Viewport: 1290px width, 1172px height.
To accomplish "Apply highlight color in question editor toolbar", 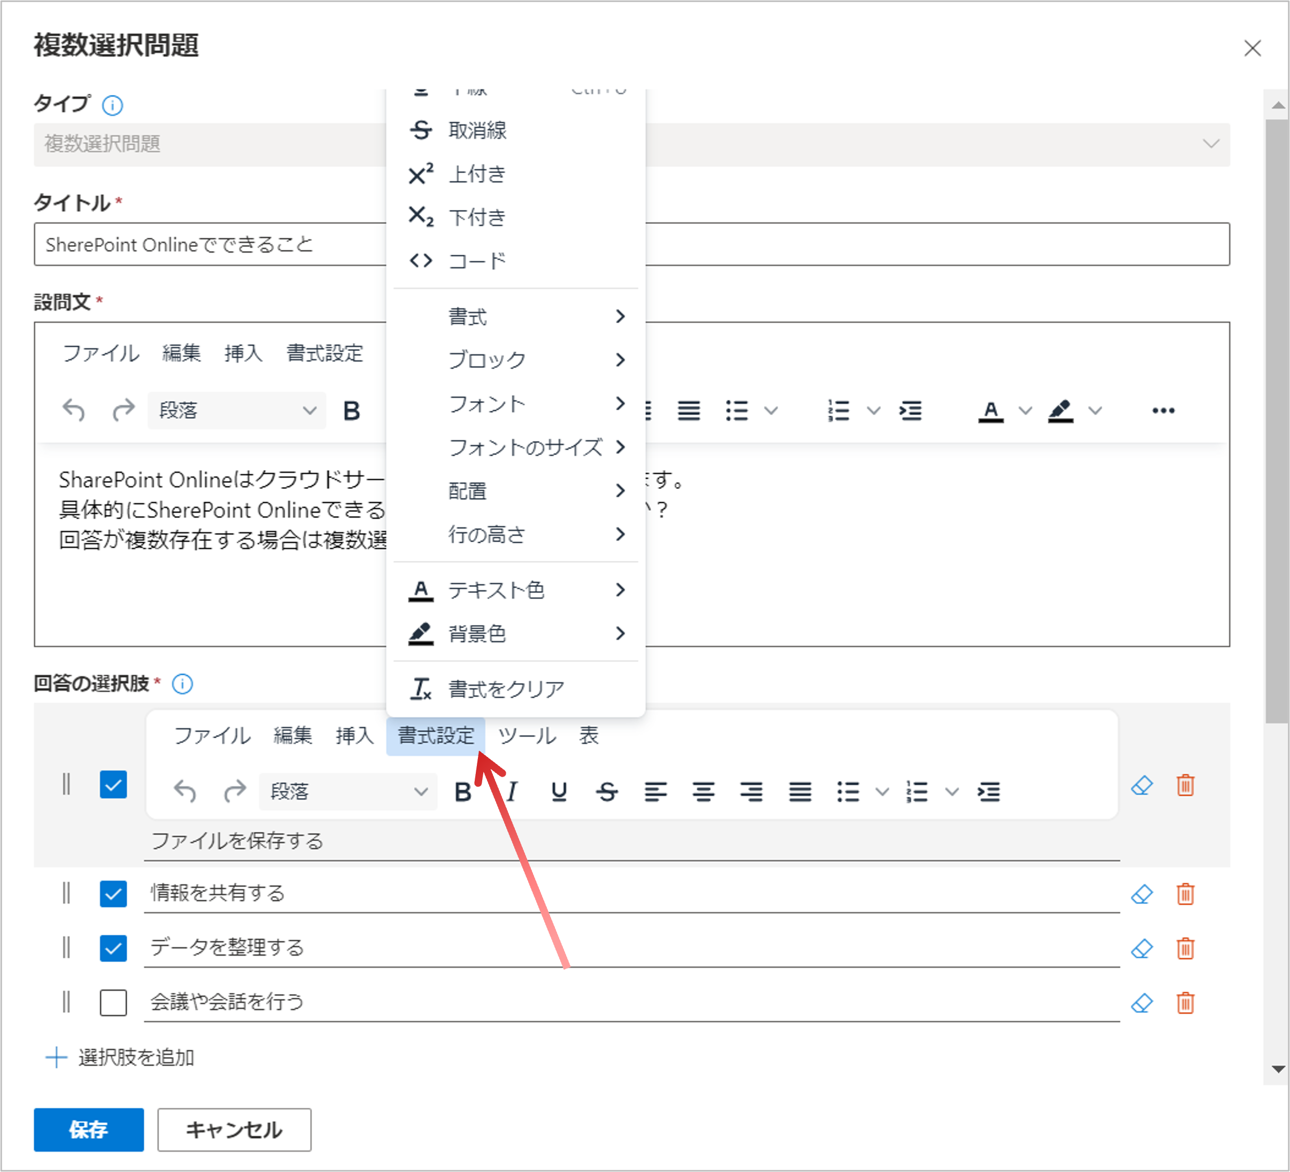I will (1060, 410).
